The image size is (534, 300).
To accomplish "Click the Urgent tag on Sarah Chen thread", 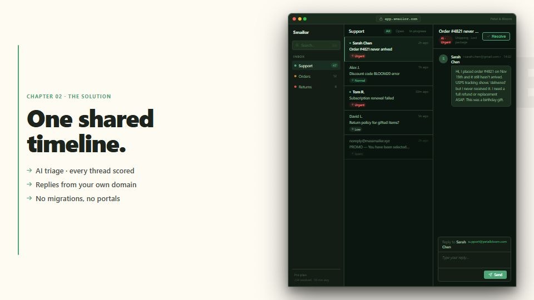I will 358,56.
